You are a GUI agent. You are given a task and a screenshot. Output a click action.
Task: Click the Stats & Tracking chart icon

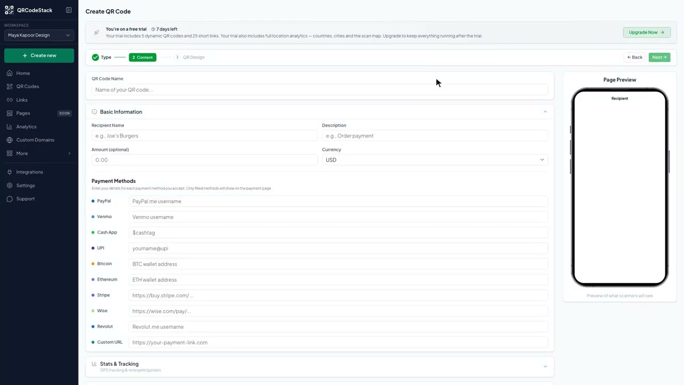tap(94, 364)
